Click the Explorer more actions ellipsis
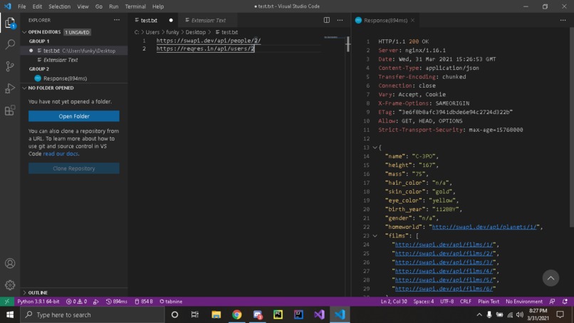The width and height of the screenshot is (574, 323). (116, 20)
